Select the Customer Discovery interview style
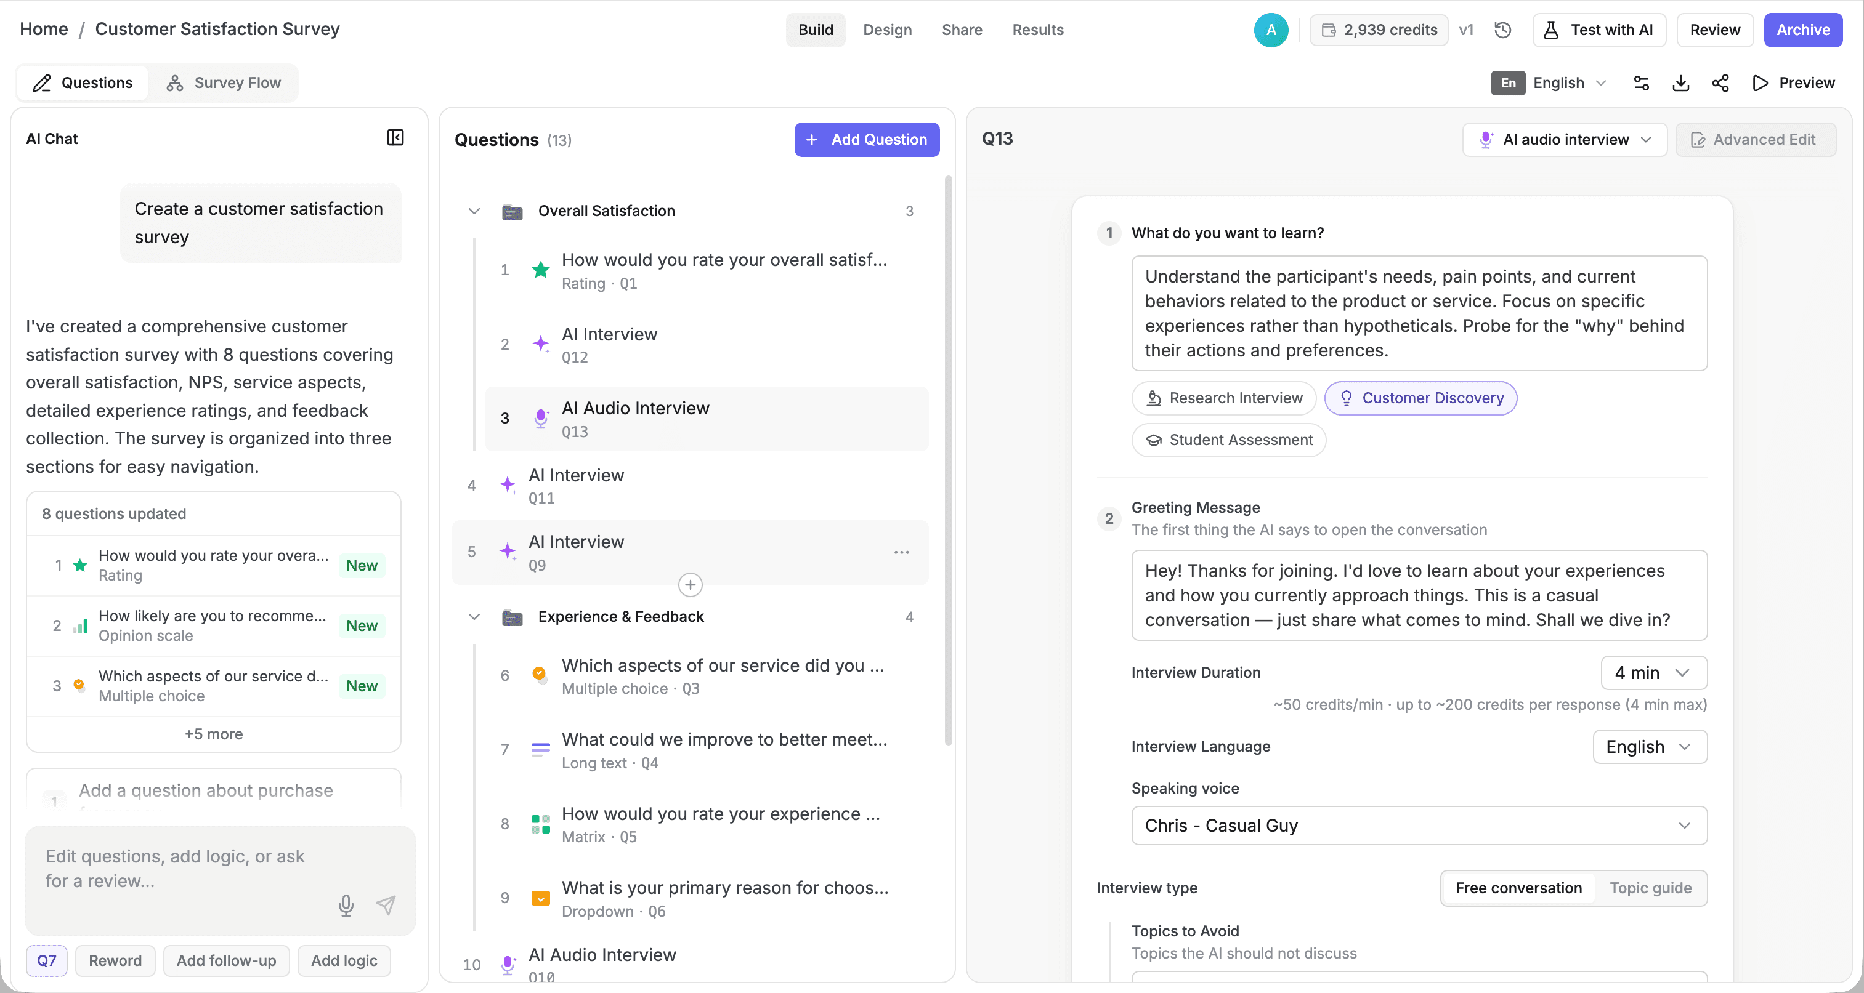The height and width of the screenshot is (993, 1864). 1420,398
